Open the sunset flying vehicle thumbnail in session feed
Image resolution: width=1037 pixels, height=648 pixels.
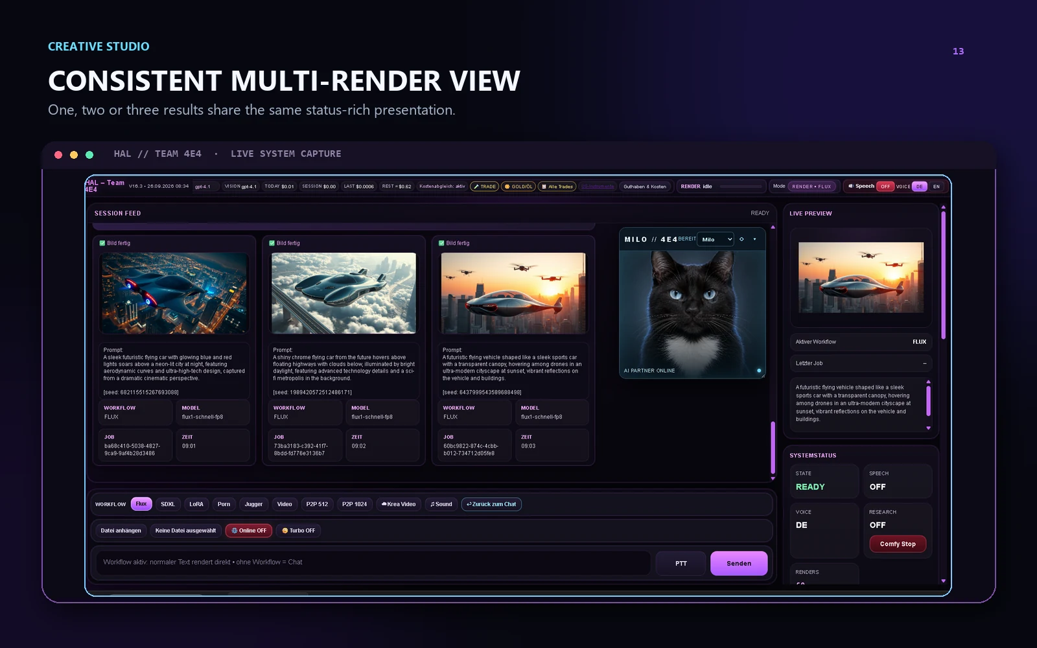(513, 294)
